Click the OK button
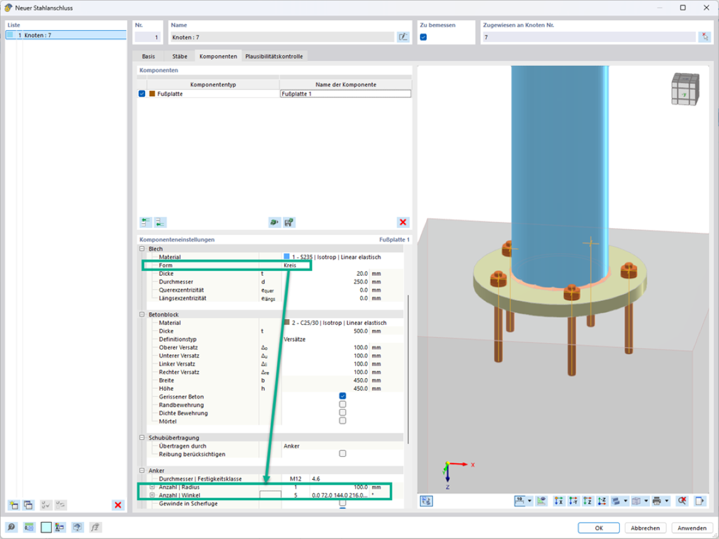The width and height of the screenshot is (719, 539). [598, 528]
